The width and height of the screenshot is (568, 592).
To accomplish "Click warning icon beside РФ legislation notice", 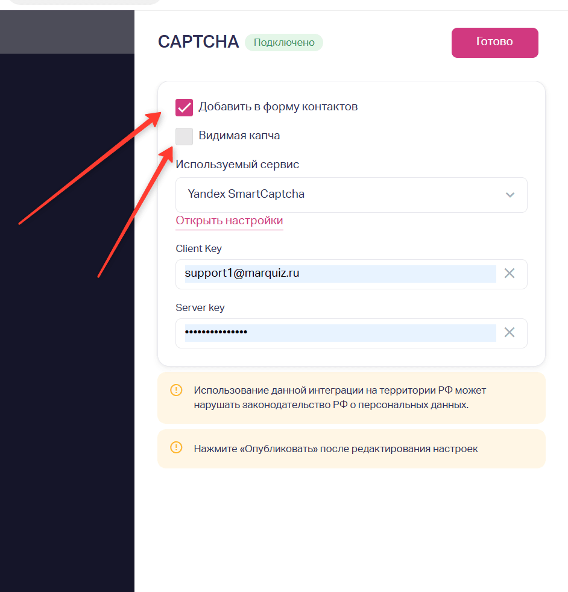I will coord(176,390).
